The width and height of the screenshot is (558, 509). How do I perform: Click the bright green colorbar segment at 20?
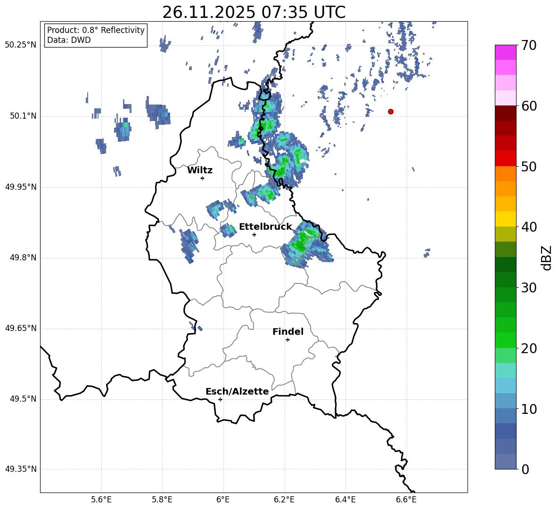[x=506, y=340]
